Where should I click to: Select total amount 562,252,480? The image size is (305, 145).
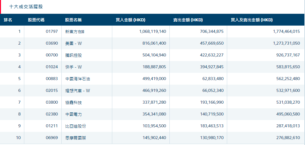[x=288, y=79]
